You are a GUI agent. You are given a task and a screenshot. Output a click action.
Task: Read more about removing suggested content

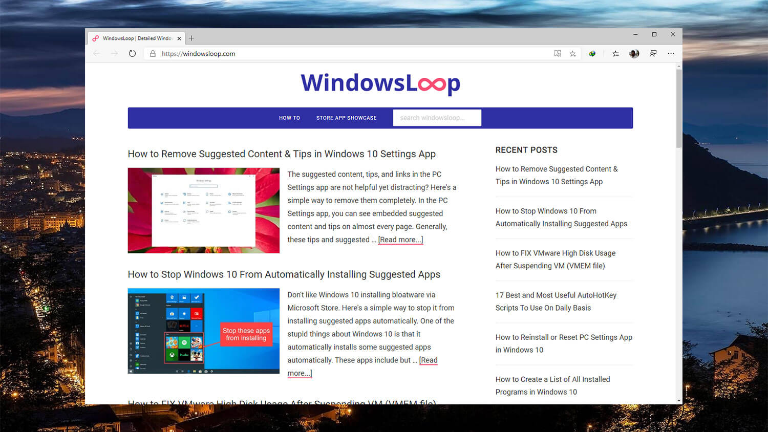click(400, 240)
